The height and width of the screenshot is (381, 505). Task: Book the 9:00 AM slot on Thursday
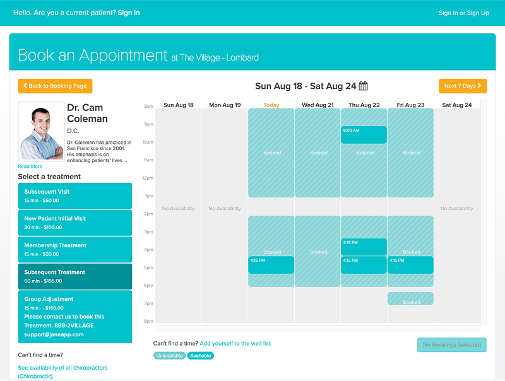click(364, 135)
